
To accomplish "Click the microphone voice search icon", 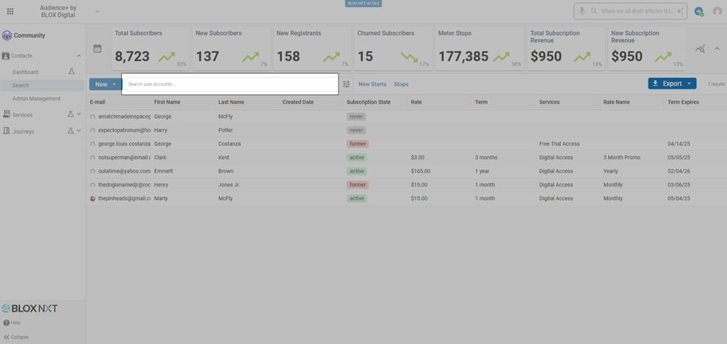I will pyautogui.click(x=582, y=11).
